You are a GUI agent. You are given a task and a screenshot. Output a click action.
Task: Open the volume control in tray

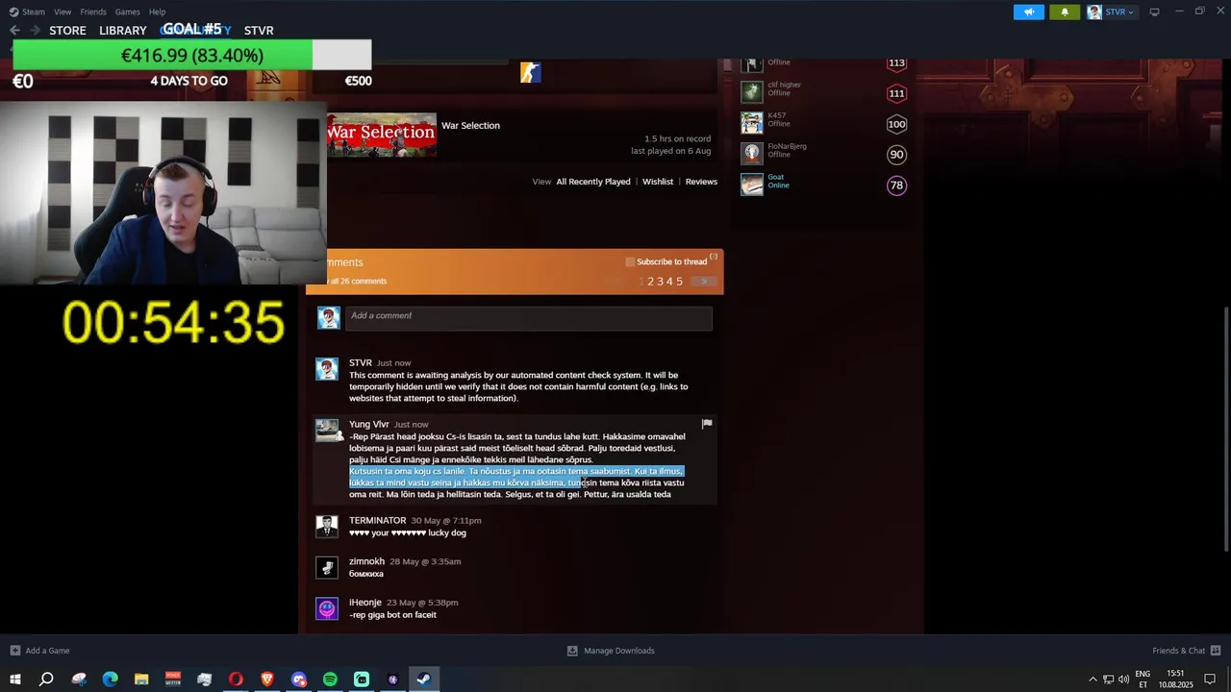click(1123, 680)
